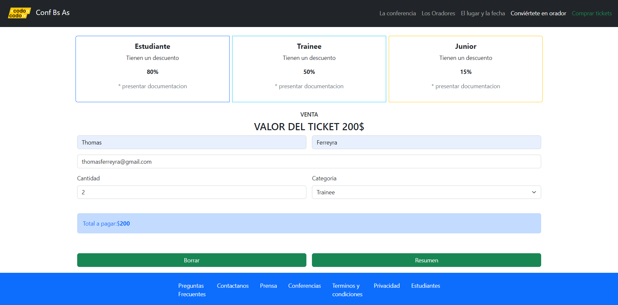The height and width of the screenshot is (305, 618).
Task: Expand the Categoria dropdown showing Trainee
Action: [x=426, y=192]
